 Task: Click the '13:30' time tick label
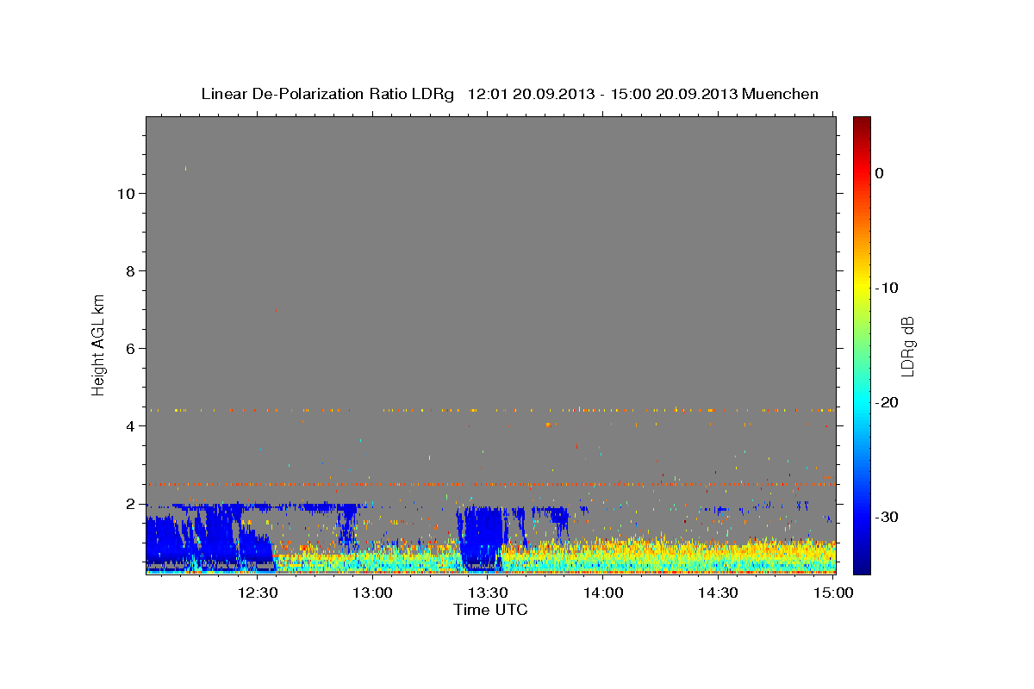[489, 593]
